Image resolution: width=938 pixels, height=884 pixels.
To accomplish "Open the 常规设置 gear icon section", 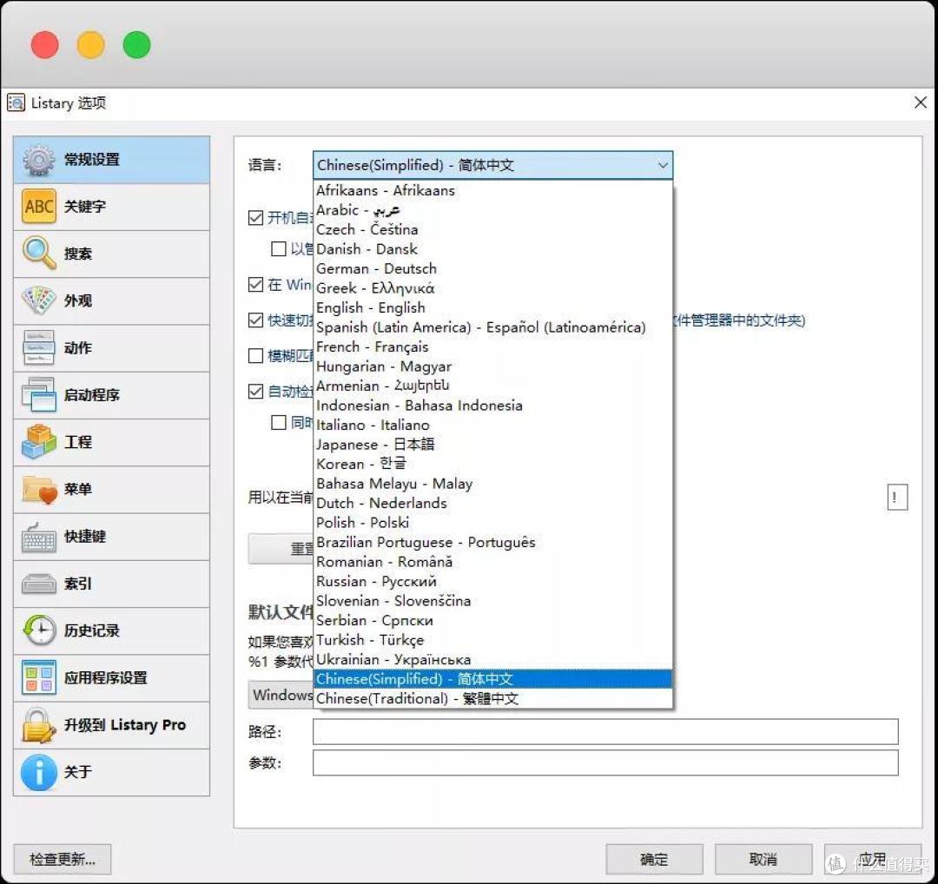I will pyautogui.click(x=39, y=160).
